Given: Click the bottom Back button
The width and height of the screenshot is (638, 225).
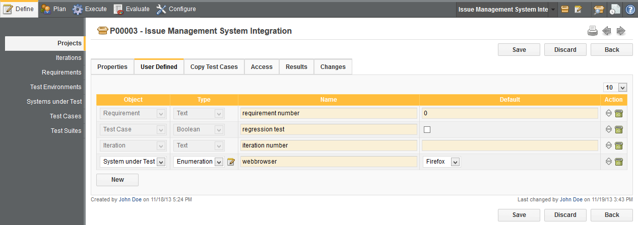Looking at the screenshot, I should click(x=612, y=215).
